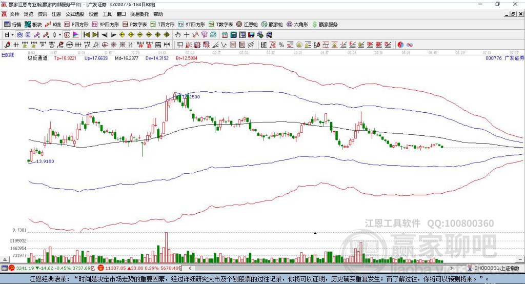Select the n² drawing tool icon
This screenshot has width=525, height=284.
point(87,45)
